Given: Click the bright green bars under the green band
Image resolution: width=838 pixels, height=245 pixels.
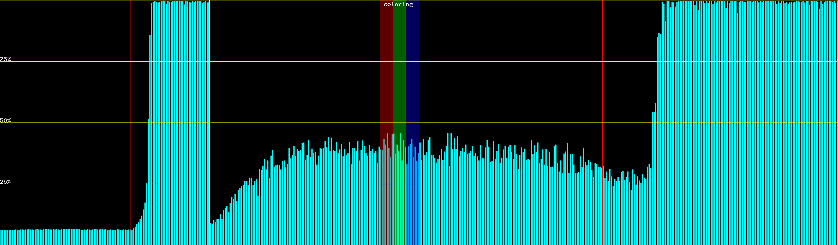Looking at the screenshot, I should coord(399,196).
